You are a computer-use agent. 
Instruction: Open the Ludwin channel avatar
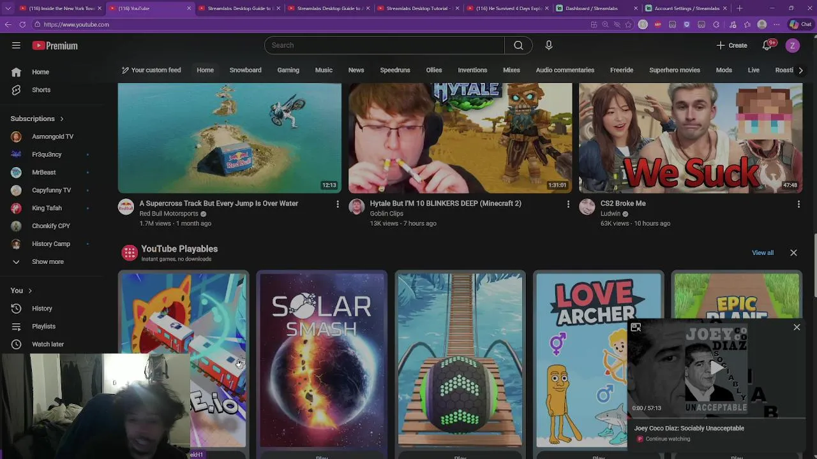(587, 207)
